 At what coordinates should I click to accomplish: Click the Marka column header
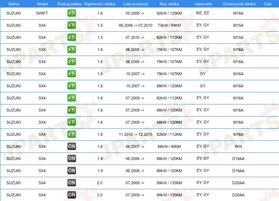click(x=14, y=4)
